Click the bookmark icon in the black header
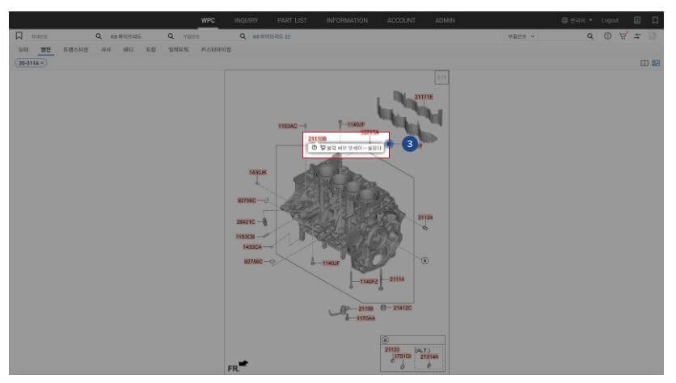The height and width of the screenshot is (383, 676). [655, 20]
